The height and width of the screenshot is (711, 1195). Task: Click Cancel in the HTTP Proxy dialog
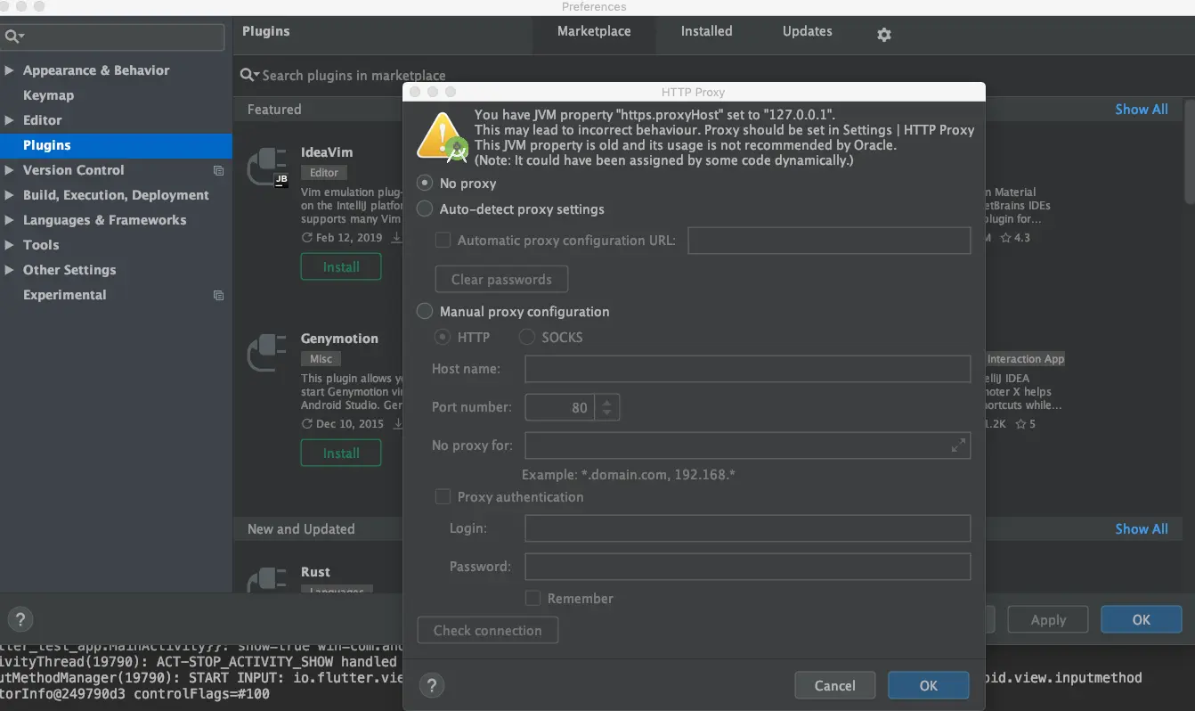[834, 685]
